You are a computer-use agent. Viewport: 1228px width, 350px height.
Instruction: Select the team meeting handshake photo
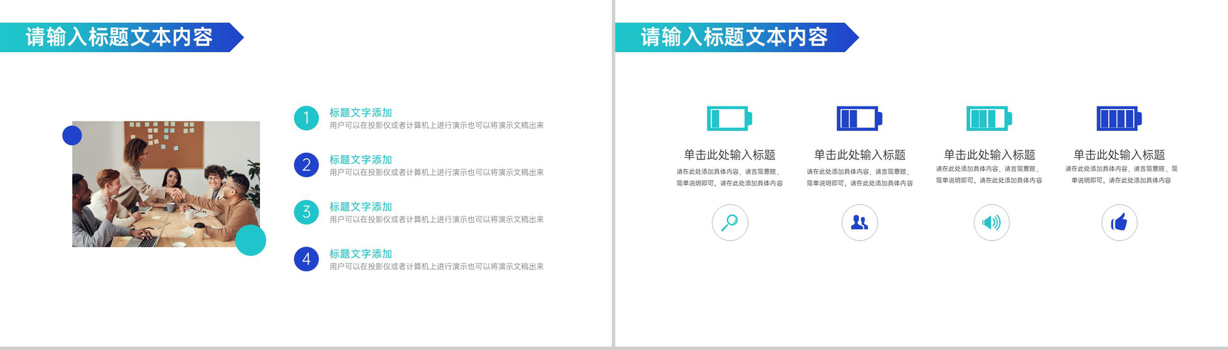pyautogui.click(x=166, y=184)
